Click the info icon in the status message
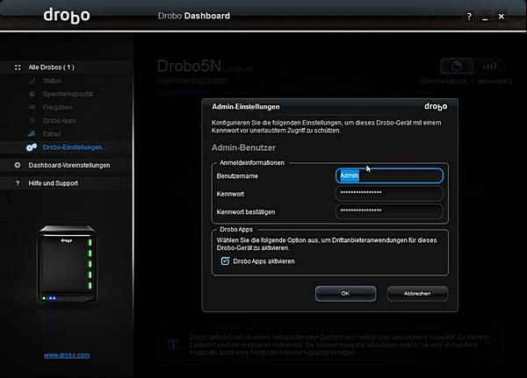The height and width of the screenshot is (378, 527). tap(173, 345)
